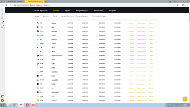Click Депозит in the BUSD row
190x107 pixels.
pyautogui.click(x=132, y=68)
